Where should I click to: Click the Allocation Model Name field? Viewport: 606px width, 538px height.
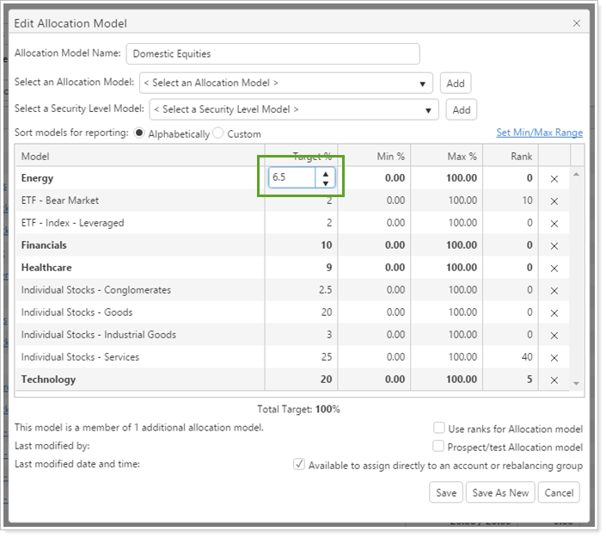[272, 53]
